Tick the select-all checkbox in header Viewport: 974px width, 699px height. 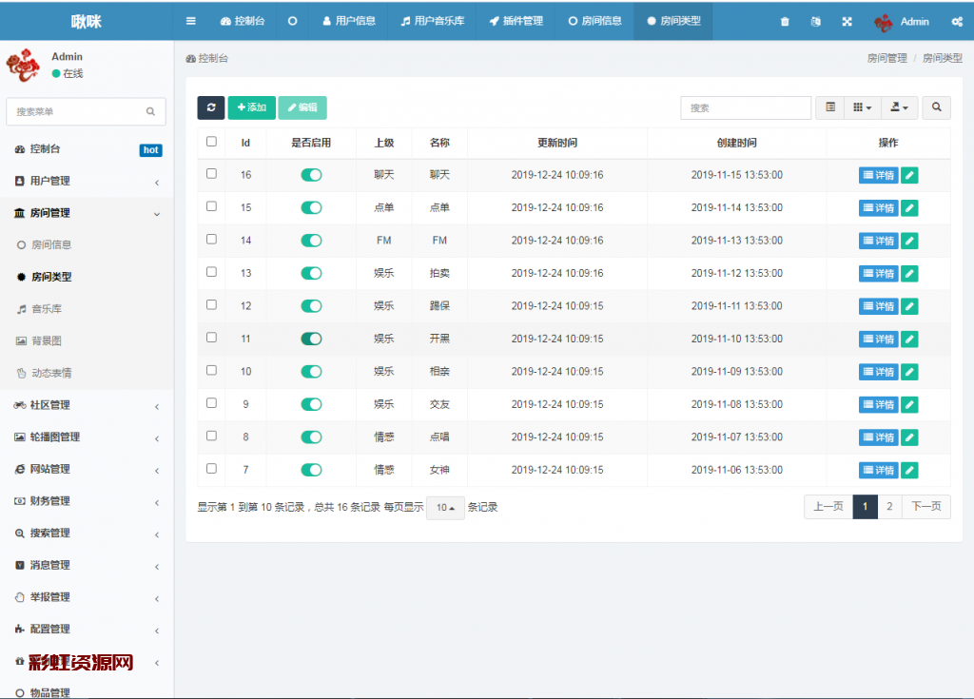[211, 142]
